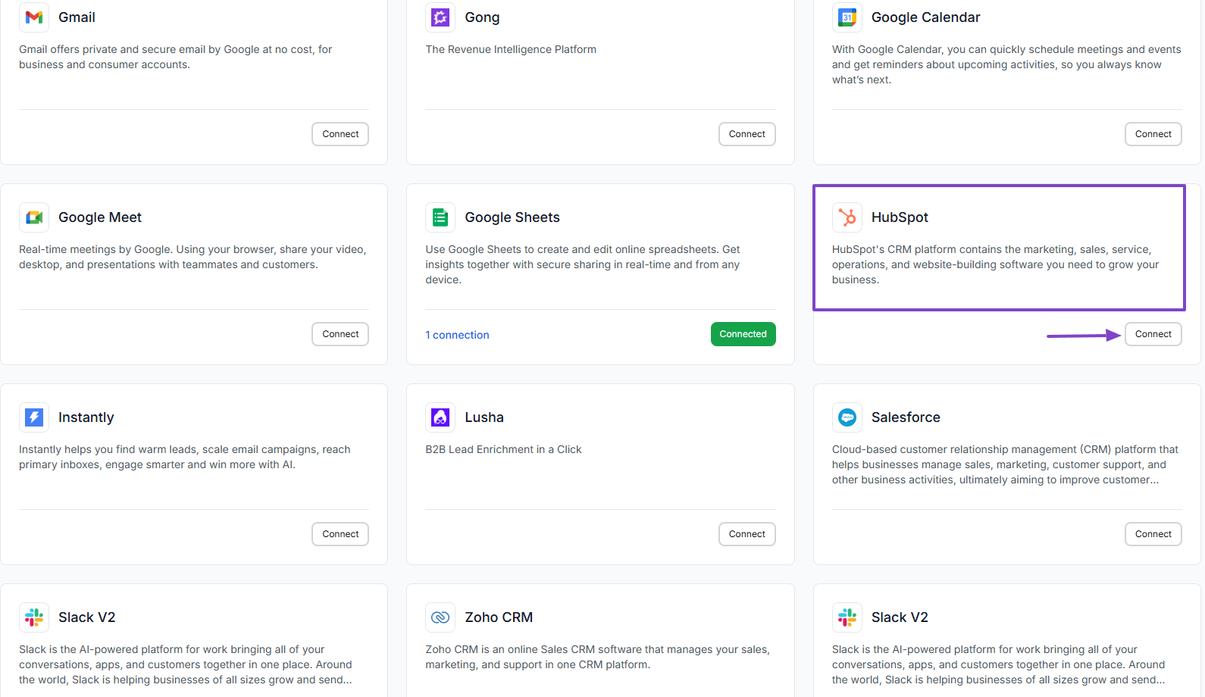The height and width of the screenshot is (697, 1205).
Task: Connect the Google Meet integration
Action: tap(340, 334)
